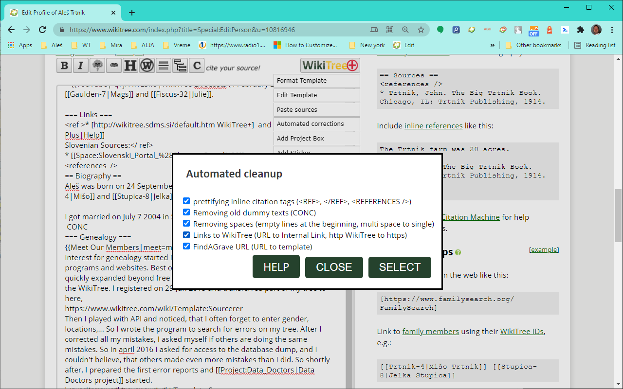This screenshot has width=623, height=389.
Task: Choose Automated corrections menu entry
Action: pyautogui.click(x=317, y=124)
